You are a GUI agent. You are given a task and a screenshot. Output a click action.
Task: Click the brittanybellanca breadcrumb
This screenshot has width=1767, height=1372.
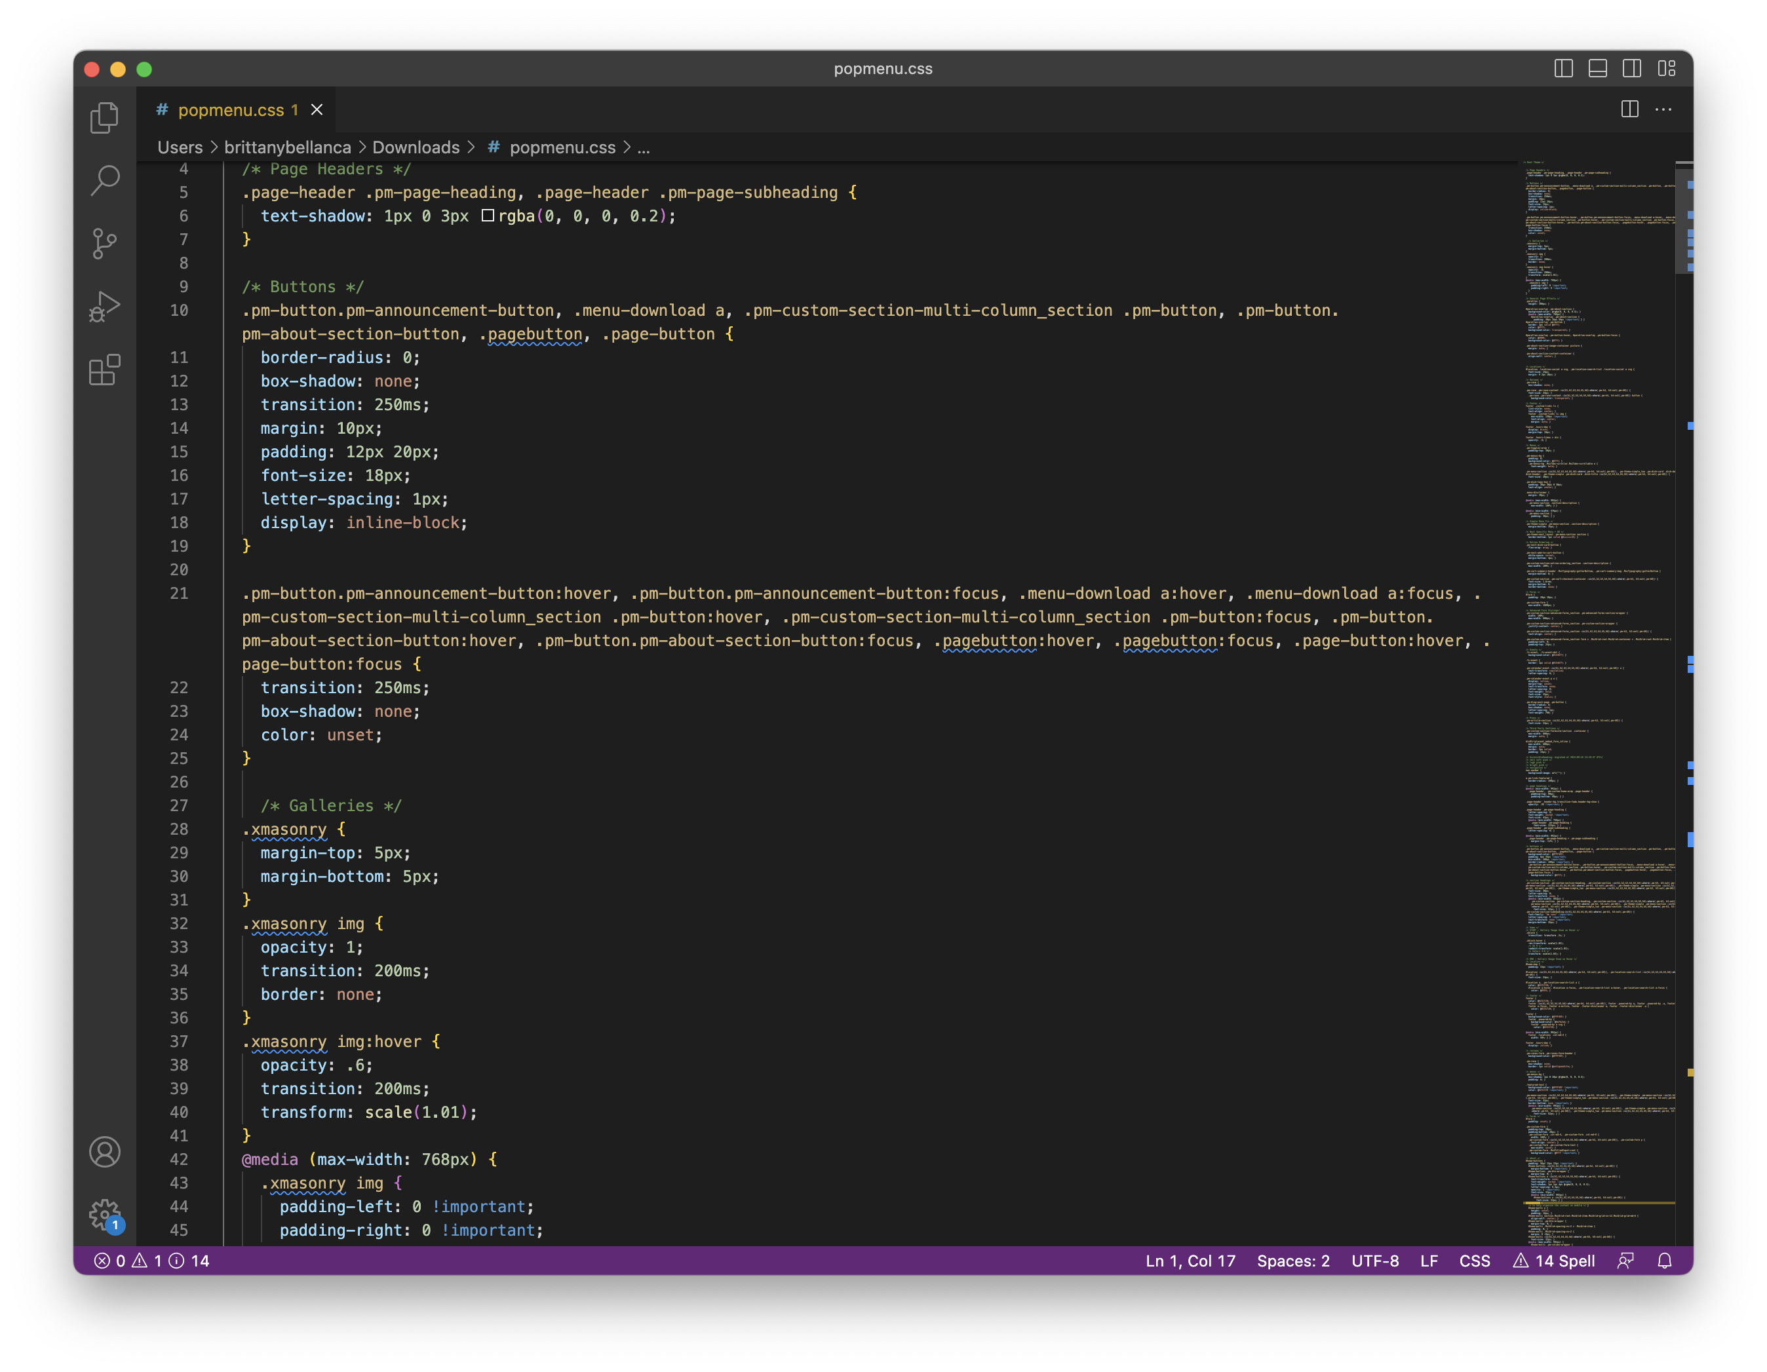click(x=287, y=147)
